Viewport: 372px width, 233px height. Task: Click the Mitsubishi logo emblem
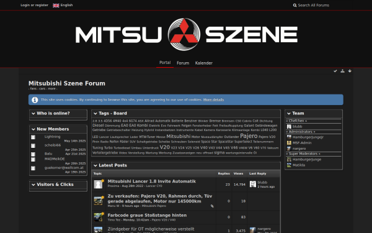(184, 34)
